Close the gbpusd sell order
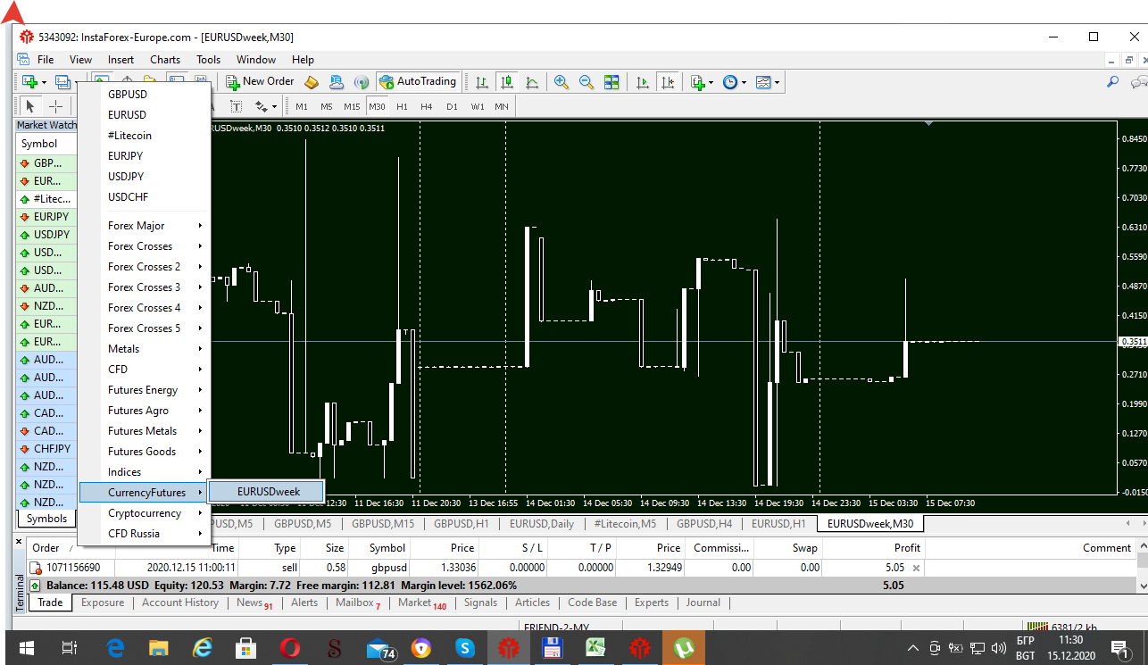 coord(916,568)
